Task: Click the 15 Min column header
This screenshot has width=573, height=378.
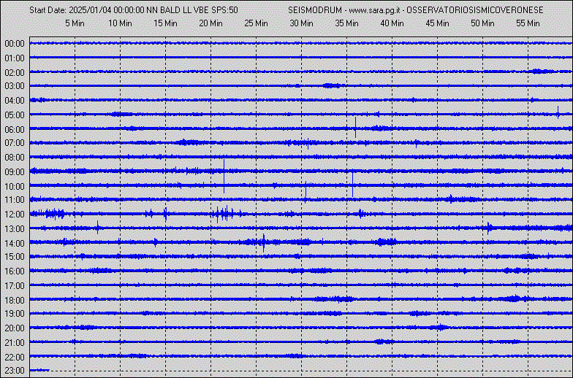Action: [165, 23]
